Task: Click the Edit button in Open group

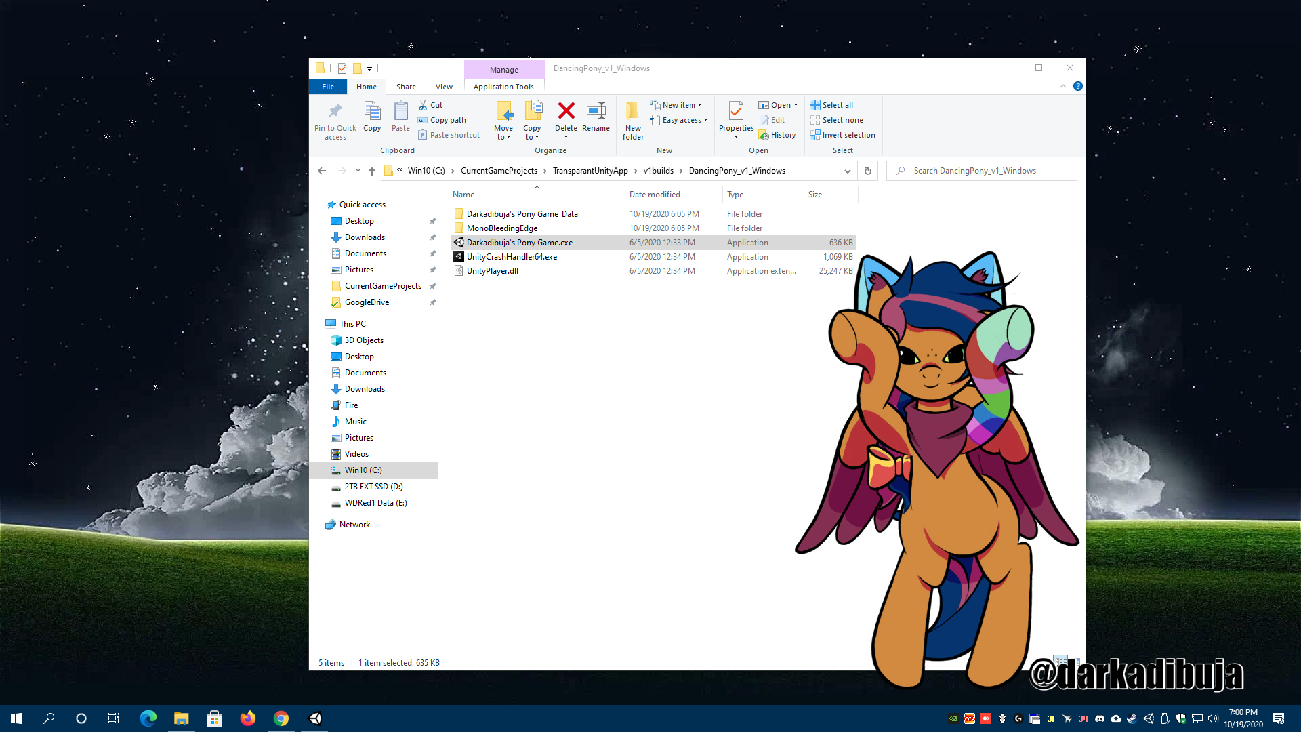Action: 772,120
